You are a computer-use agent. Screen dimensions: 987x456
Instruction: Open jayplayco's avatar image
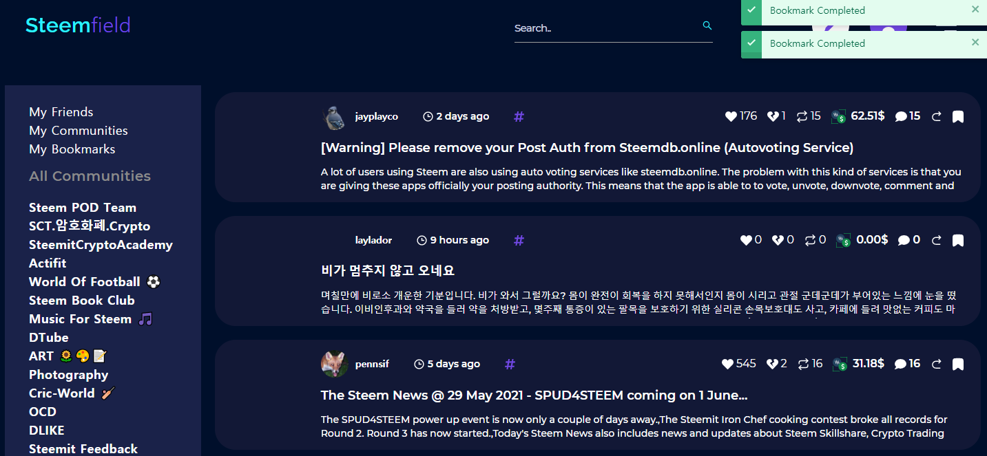[334, 117]
